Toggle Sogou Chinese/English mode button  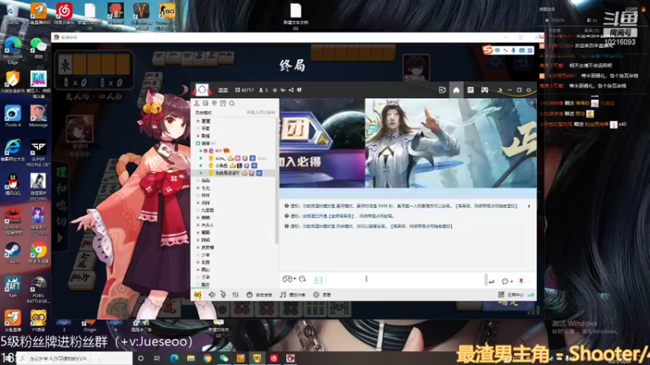[497, 50]
